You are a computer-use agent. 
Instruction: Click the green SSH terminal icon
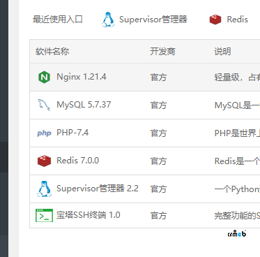tap(44, 215)
